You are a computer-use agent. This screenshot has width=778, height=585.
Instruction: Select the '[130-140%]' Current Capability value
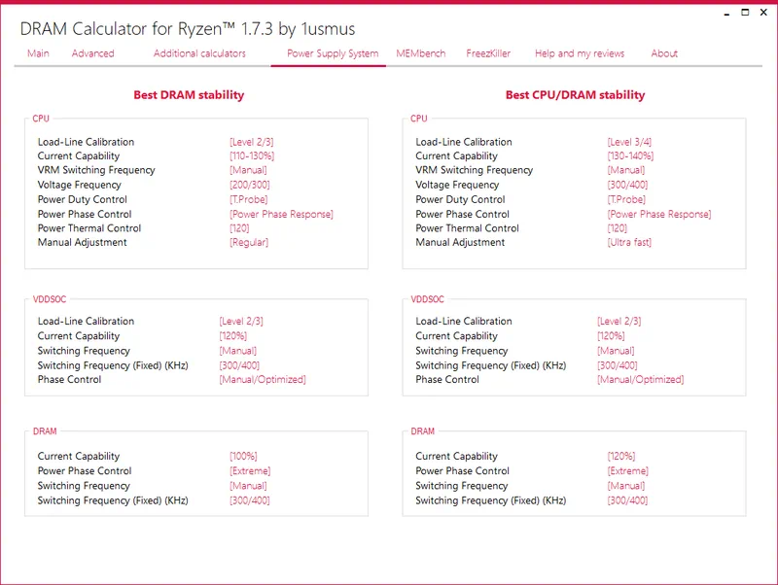click(630, 155)
